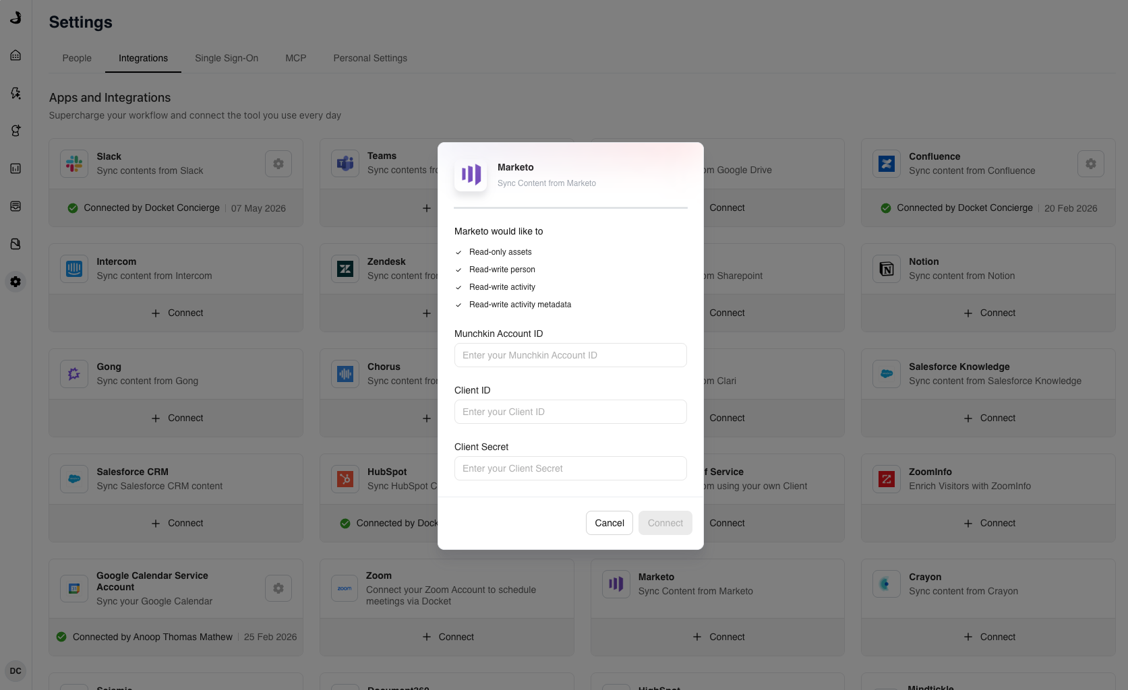Click the "20 Feb 2026" Confluence connection date
The image size is (1128, 690).
pyautogui.click(x=1071, y=208)
